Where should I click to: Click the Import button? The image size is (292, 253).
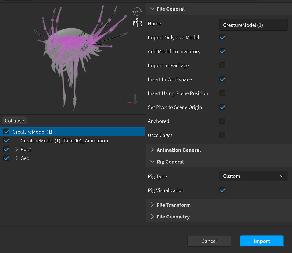point(261,241)
